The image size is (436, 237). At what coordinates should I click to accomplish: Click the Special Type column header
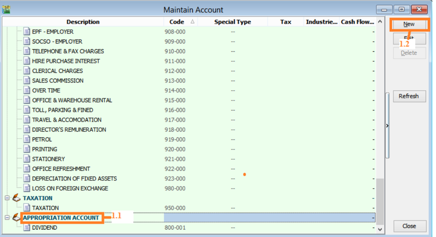click(x=232, y=22)
